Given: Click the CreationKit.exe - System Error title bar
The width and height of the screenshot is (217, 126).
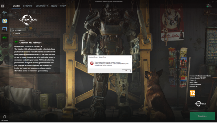Looking at the screenshot, I should 97,57.
